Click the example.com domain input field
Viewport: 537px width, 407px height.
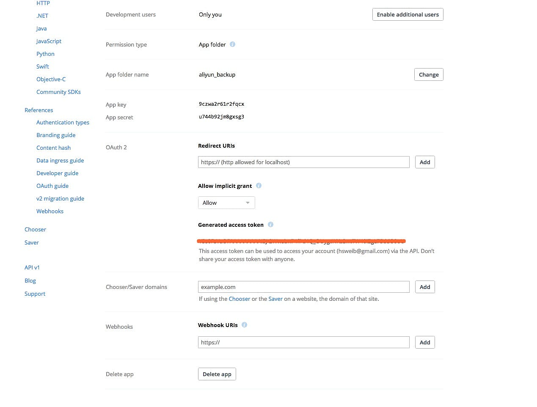pyautogui.click(x=303, y=287)
